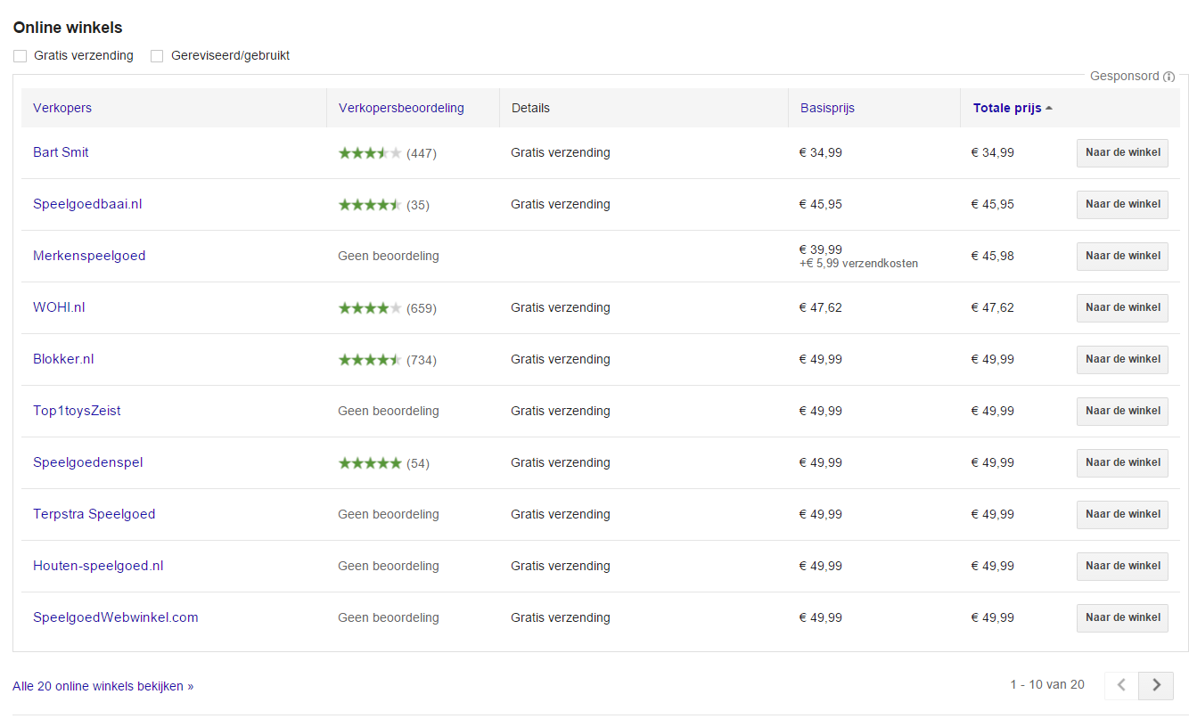Open Speelgoedenspel seller link
This screenshot has height=727, width=1189.
pos(88,462)
